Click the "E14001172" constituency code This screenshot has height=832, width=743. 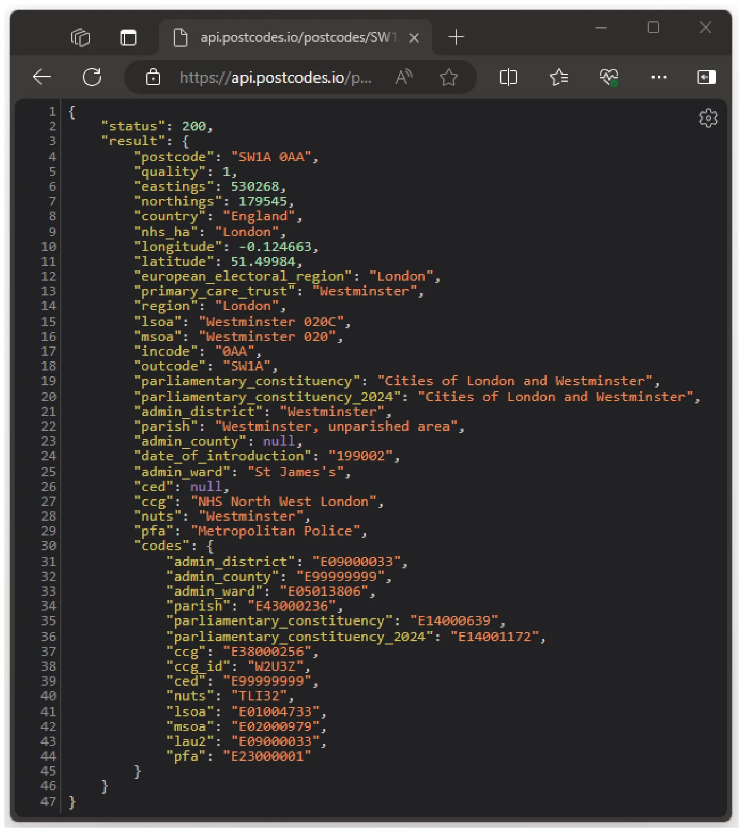click(x=495, y=637)
